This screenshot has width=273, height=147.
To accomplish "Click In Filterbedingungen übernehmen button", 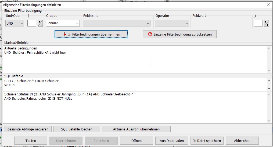I will pyautogui.click(x=91, y=34).
